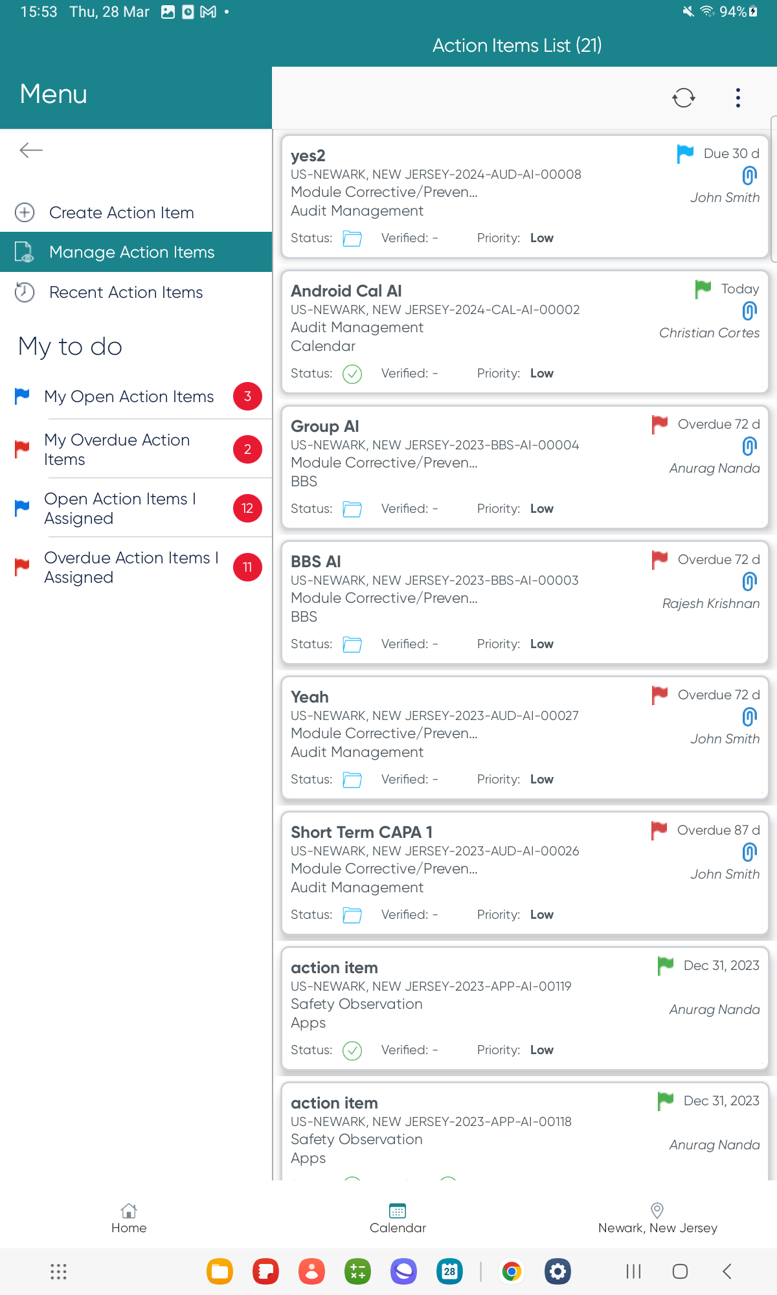Select Recent Action Items in the menu
The height and width of the screenshot is (1295, 777).
pyautogui.click(x=136, y=292)
